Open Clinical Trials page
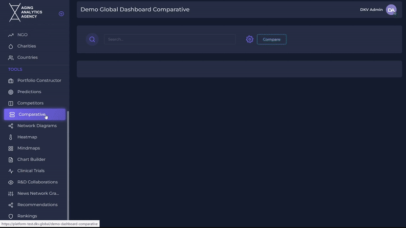This screenshot has height=228, width=406. pyautogui.click(x=31, y=171)
